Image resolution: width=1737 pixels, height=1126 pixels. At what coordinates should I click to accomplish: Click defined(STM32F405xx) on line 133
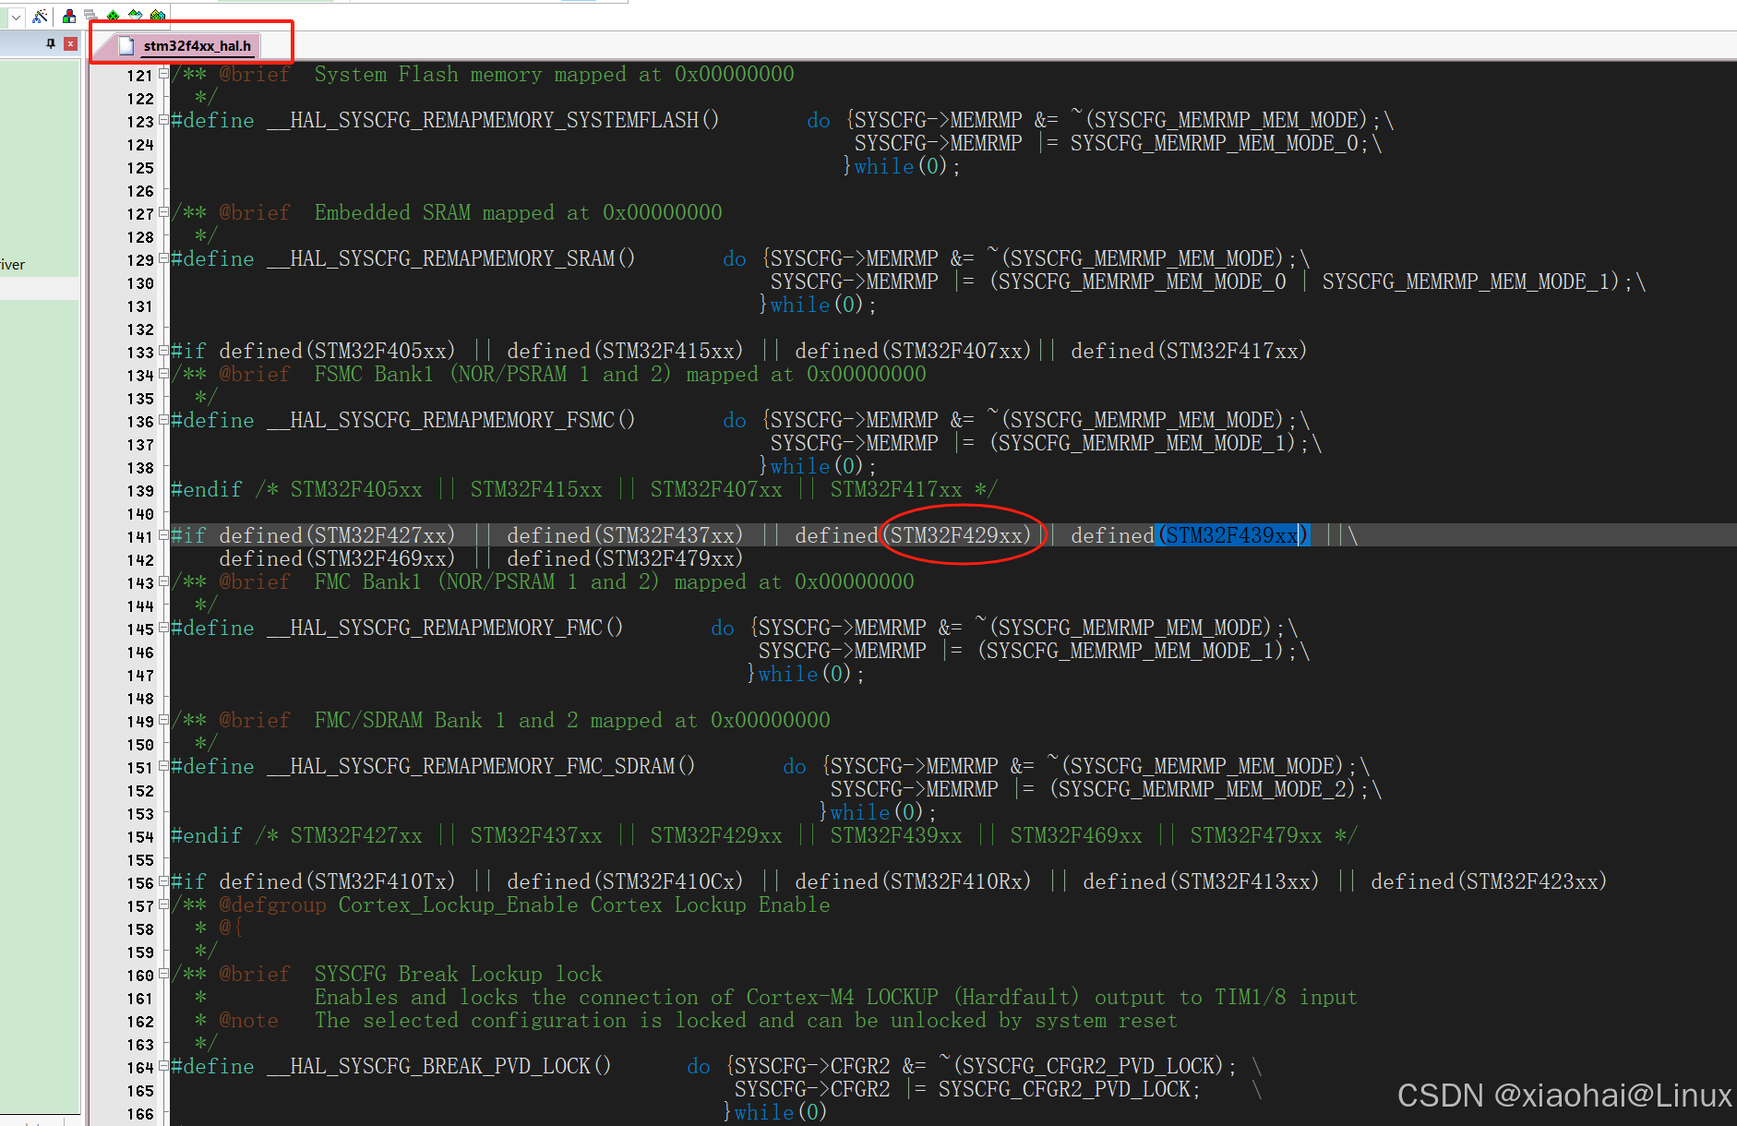point(337,351)
